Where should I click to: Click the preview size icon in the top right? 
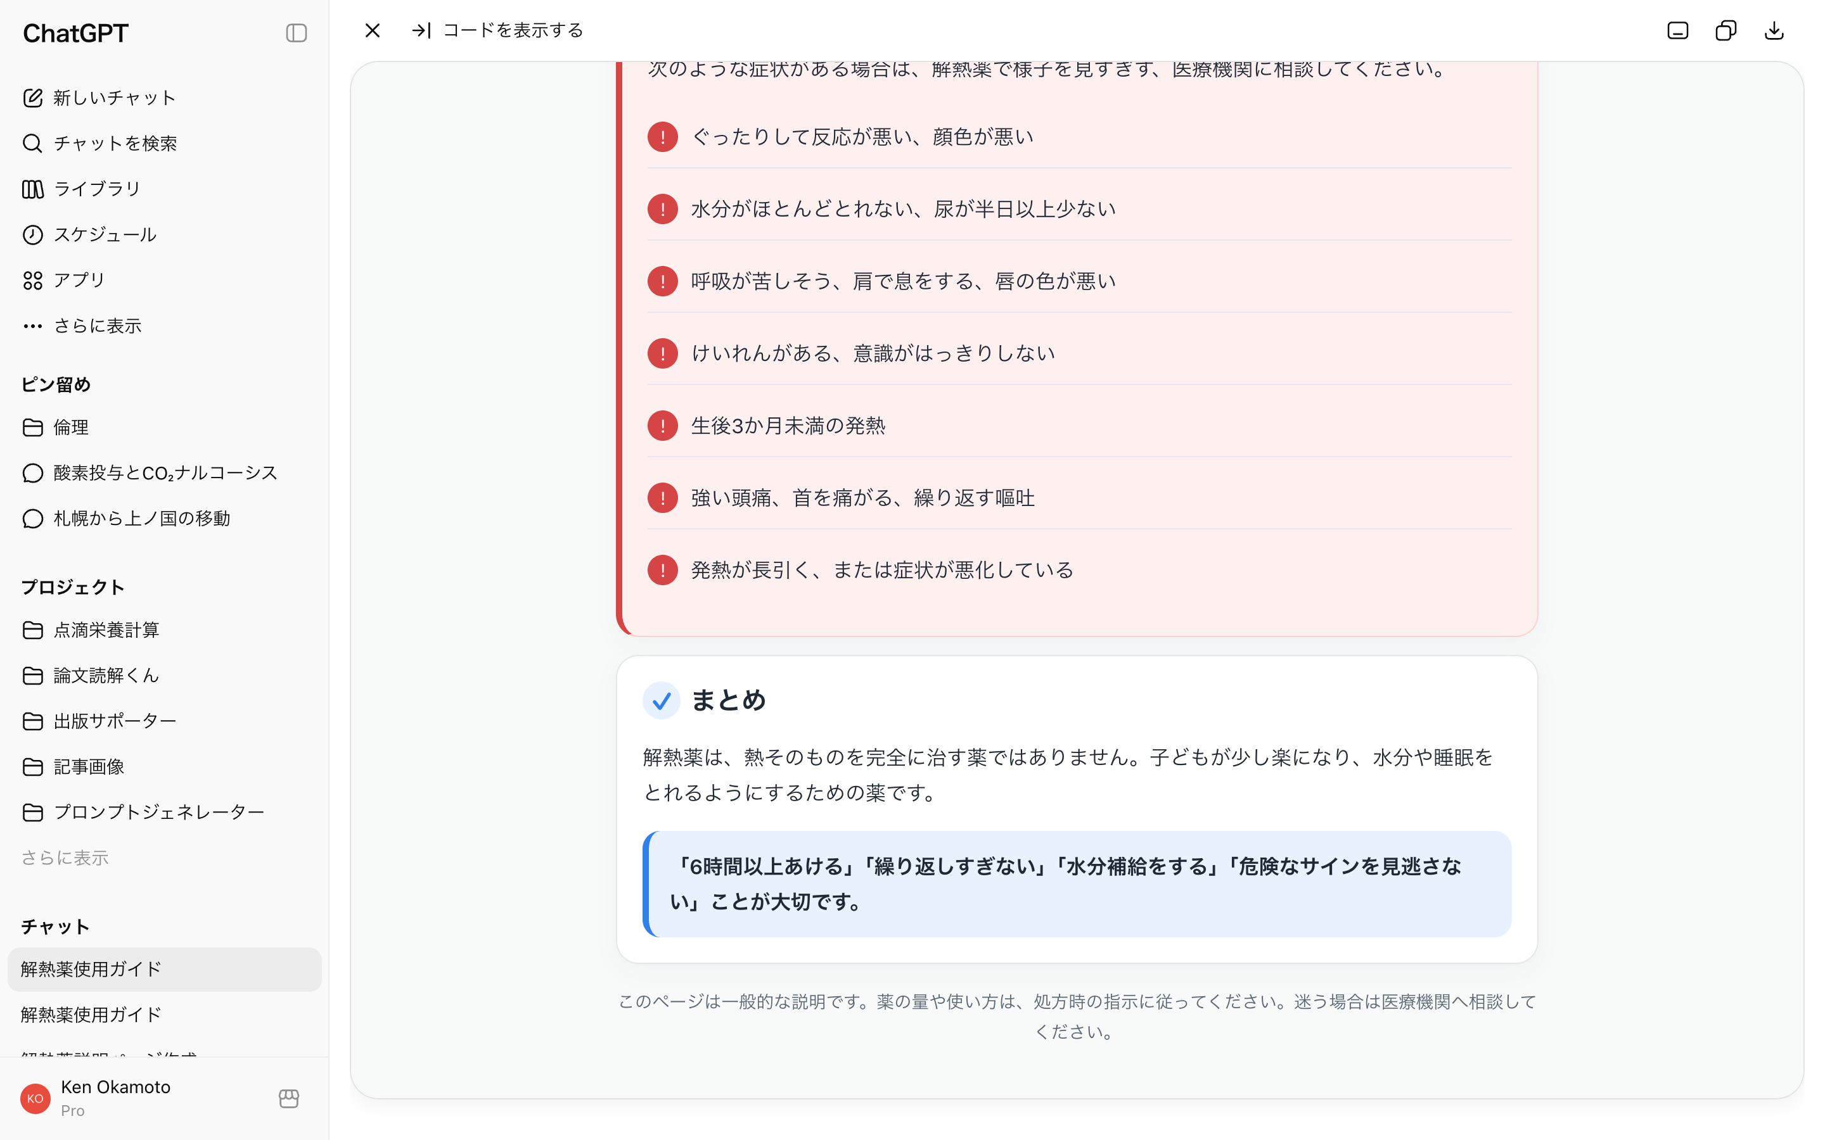point(1677,30)
